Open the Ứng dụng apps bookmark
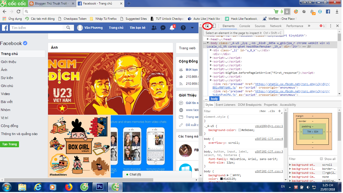Image resolution: width=343 pixels, height=193 pixels. click(12, 19)
